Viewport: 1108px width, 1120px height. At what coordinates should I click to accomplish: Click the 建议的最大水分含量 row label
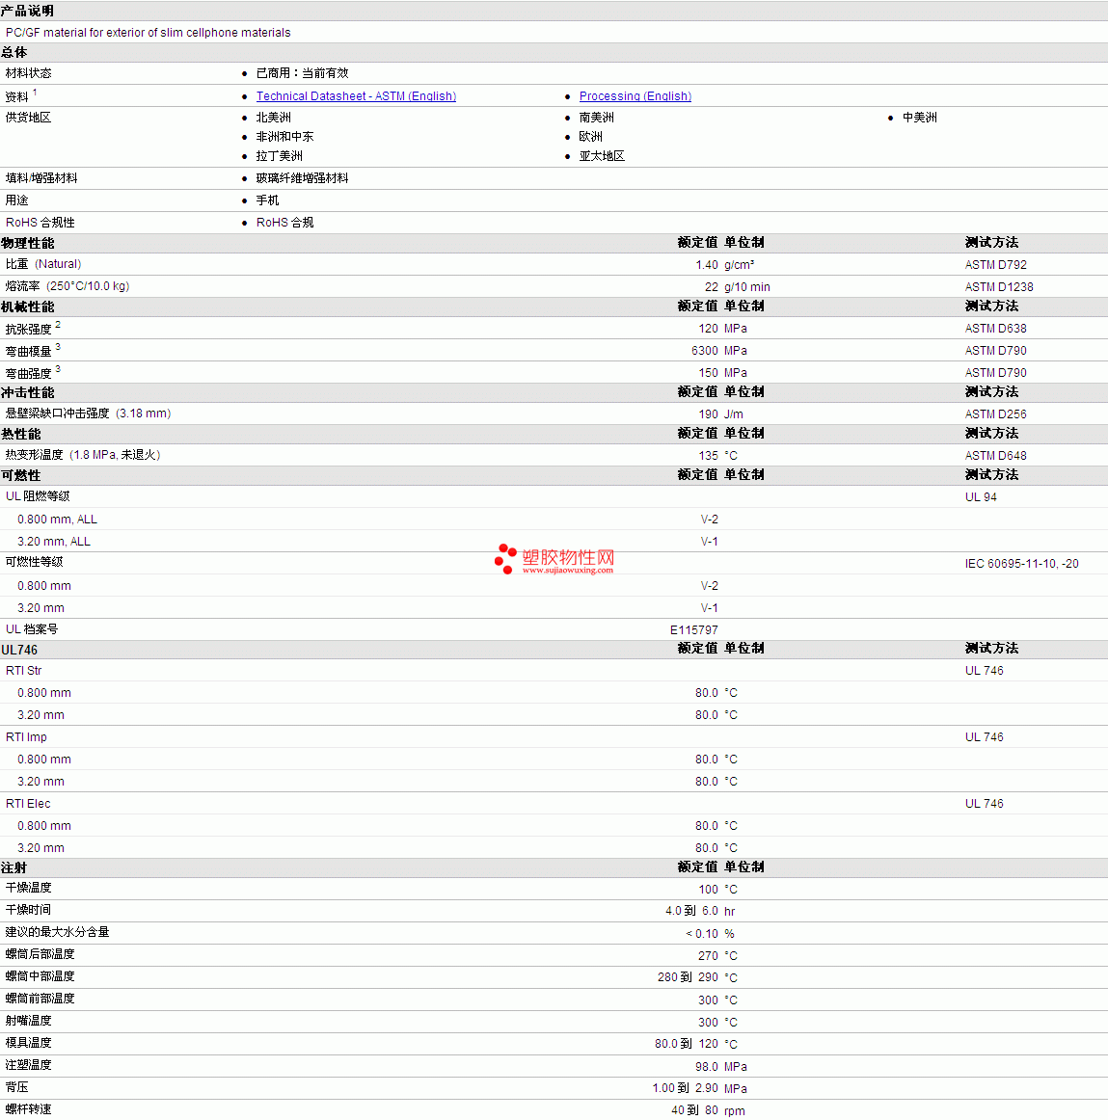(57, 932)
